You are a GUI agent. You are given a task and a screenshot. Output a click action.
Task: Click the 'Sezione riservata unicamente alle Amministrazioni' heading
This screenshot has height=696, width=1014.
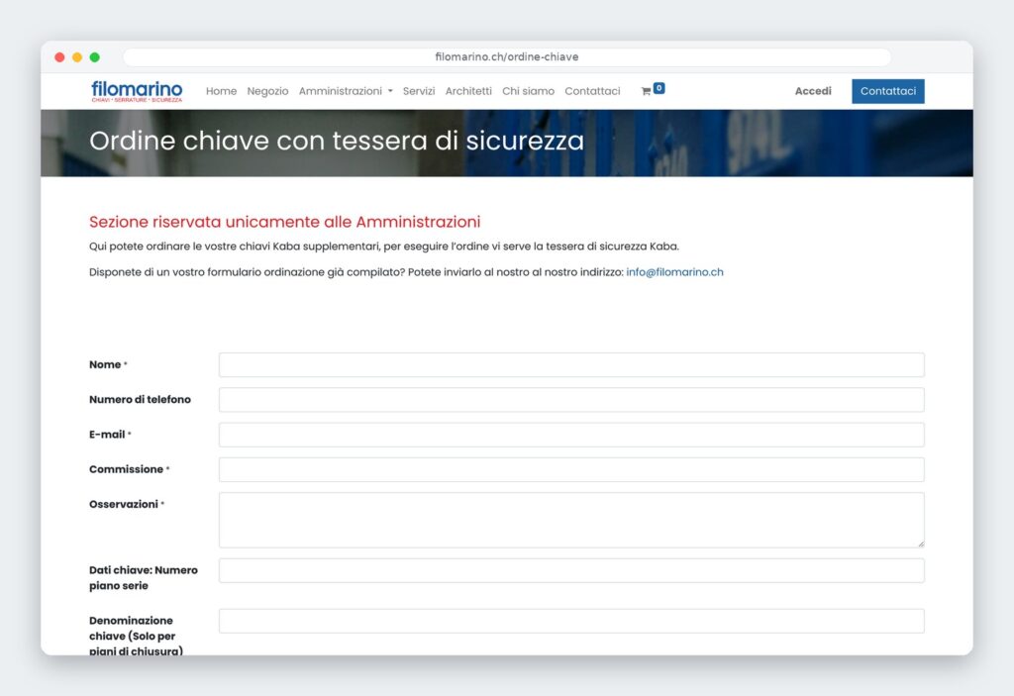284,222
